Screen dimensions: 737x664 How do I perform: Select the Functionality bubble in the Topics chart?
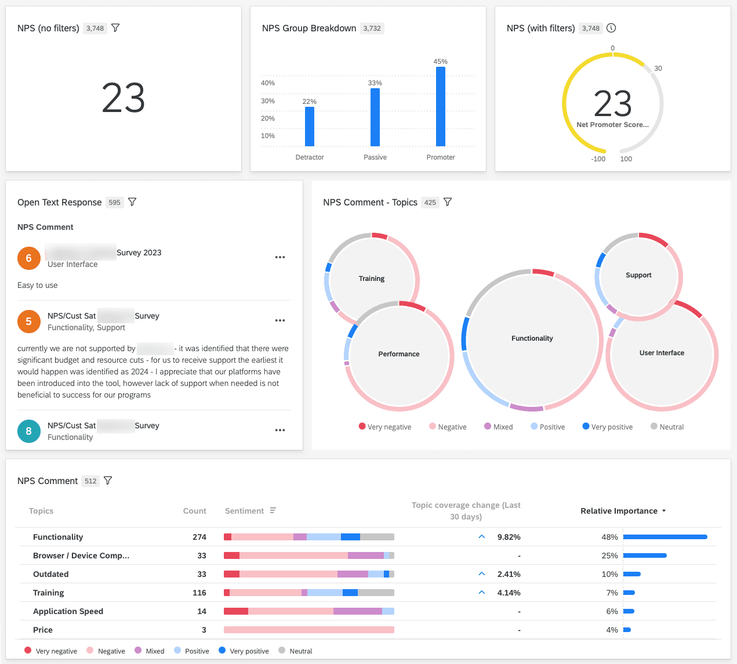click(531, 338)
